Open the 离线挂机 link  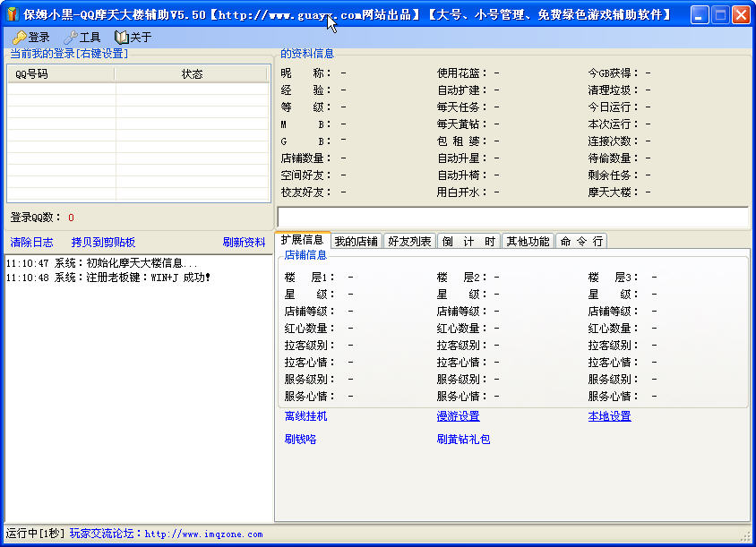(x=305, y=416)
